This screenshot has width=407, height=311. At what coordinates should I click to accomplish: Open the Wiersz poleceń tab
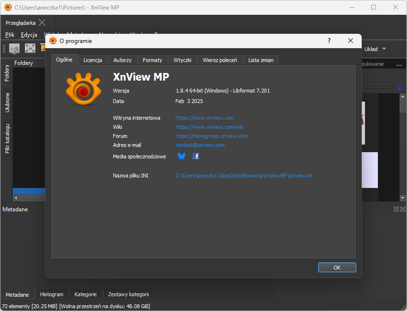pos(220,60)
